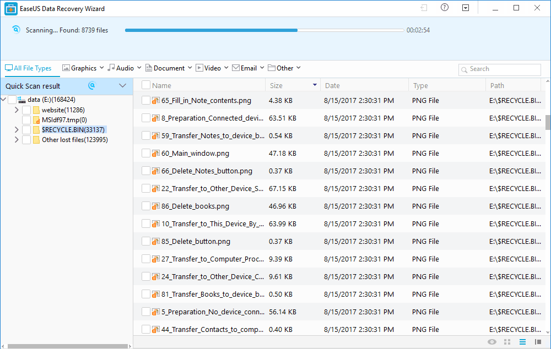Image resolution: width=551 pixels, height=349 pixels.
Task: Click the website folder icon
Action: pyautogui.click(x=36, y=110)
